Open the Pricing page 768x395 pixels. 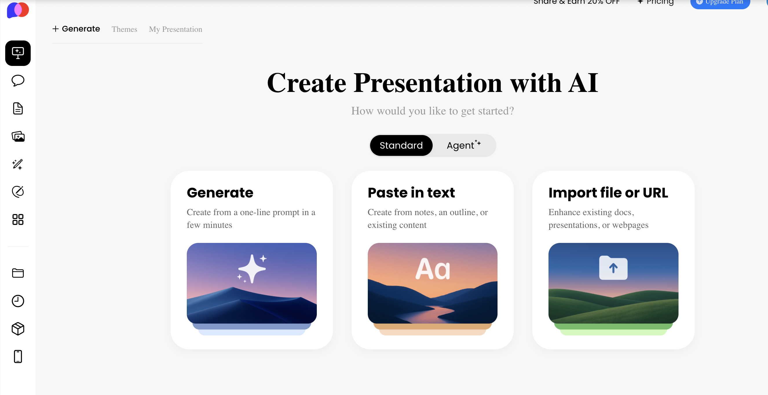pyautogui.click(x=655, y=2)
